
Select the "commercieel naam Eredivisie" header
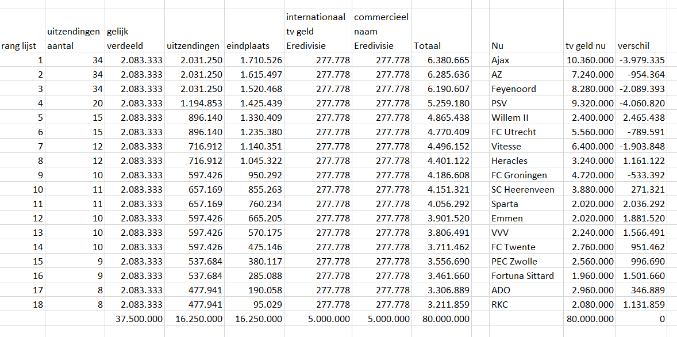coord(382,31)
